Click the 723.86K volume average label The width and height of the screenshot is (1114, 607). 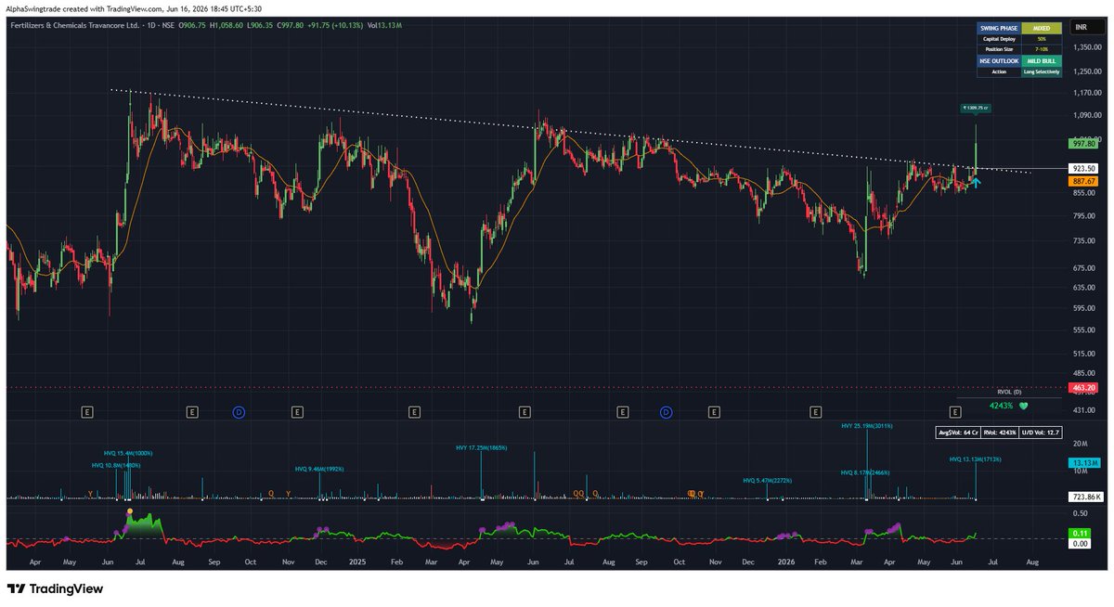point(1085,497)
